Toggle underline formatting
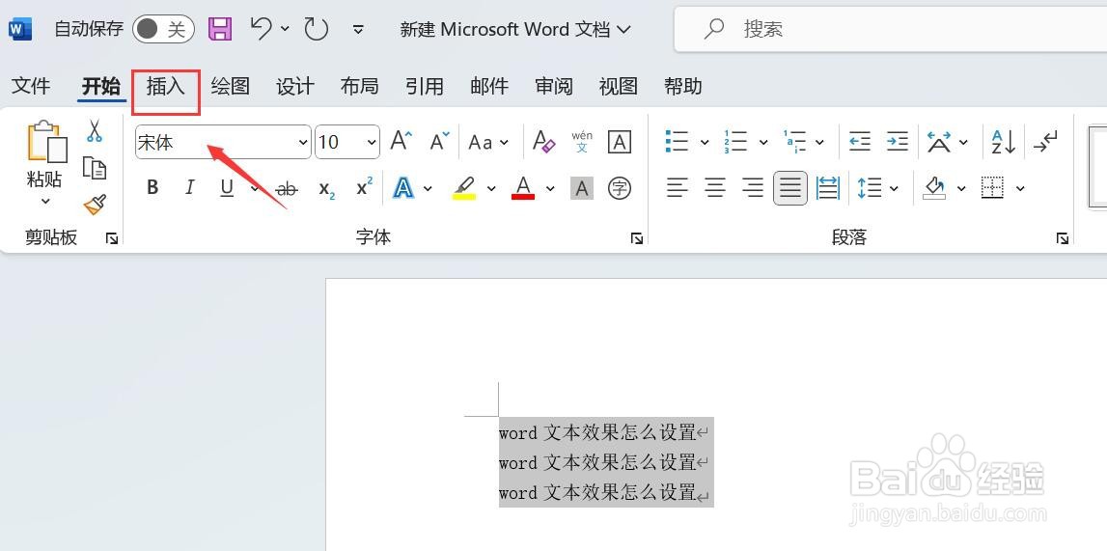The image size is (1107, 551). (x=227, y=187)
